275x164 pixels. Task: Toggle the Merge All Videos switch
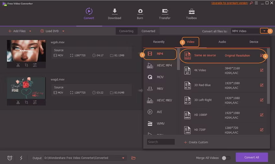(226, 158)
